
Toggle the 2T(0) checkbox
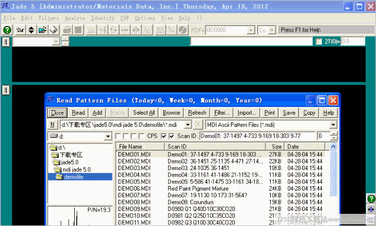318,42
